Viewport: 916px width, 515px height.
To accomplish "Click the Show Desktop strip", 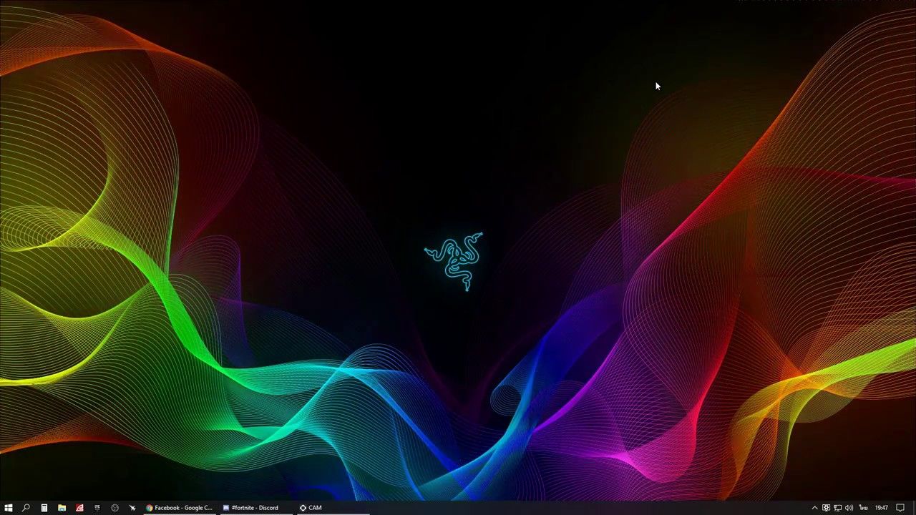I will 914,508.
